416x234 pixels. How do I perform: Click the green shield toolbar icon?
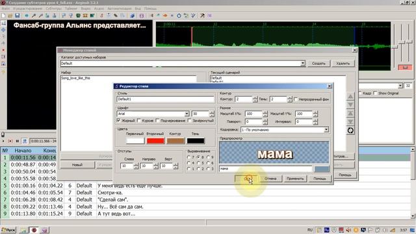78,16
